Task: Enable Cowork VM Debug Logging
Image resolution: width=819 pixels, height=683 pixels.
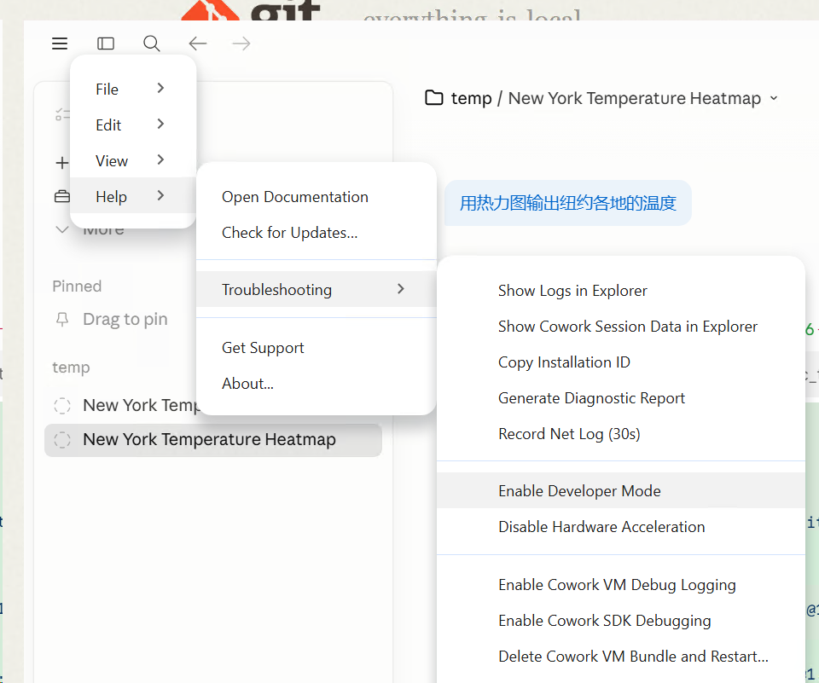Action: point(617,585)
